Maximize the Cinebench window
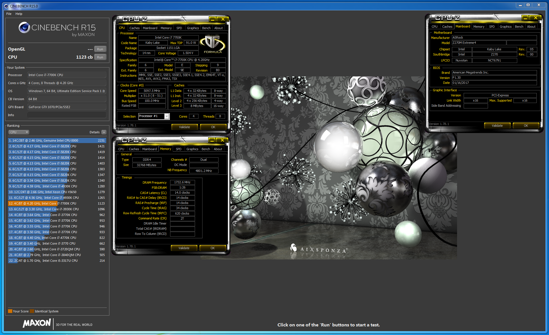Viewport: 549px width, 335px height. pos(528,5)
